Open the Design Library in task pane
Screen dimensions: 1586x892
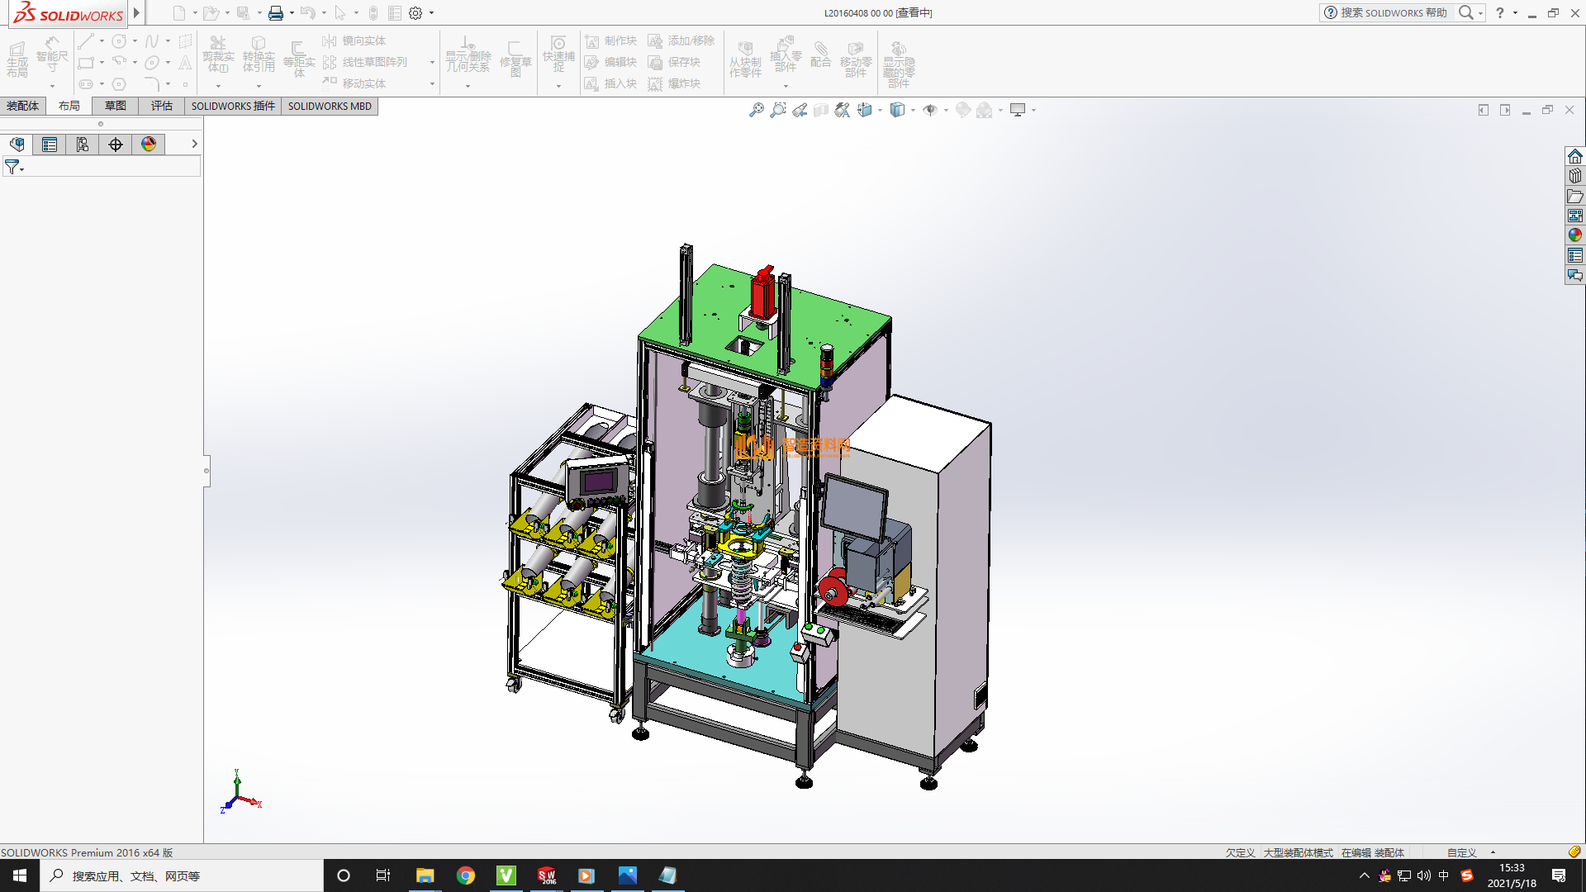[x=1575, y=176]
